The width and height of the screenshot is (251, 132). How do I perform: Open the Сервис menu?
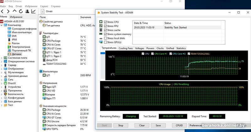[44, 6]
